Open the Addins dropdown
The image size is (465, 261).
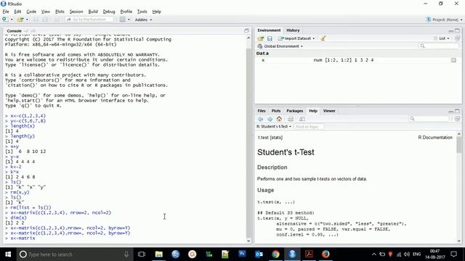[144, 20]
